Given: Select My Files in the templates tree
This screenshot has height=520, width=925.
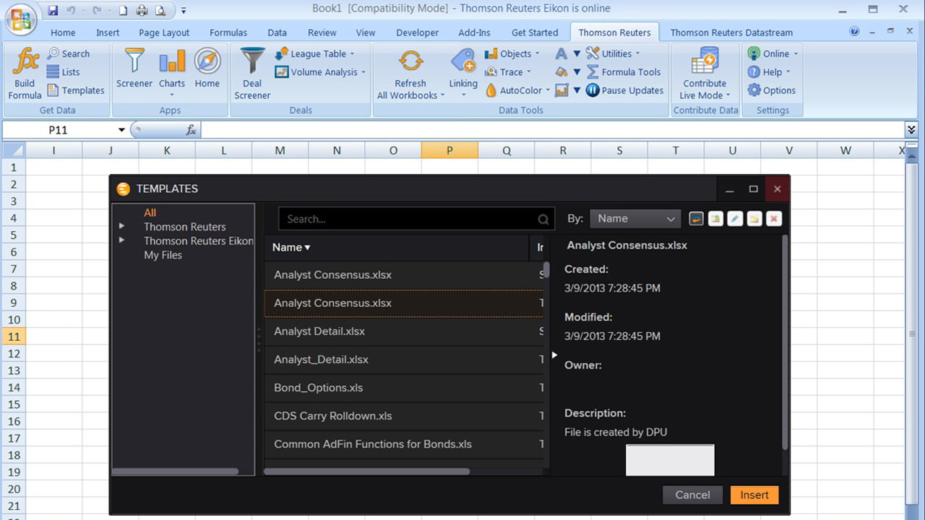Looking at the screenshot, I should click(163, 255).
